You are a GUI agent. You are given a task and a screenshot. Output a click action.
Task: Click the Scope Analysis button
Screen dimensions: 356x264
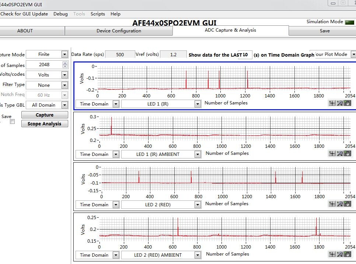click(44, 124)
